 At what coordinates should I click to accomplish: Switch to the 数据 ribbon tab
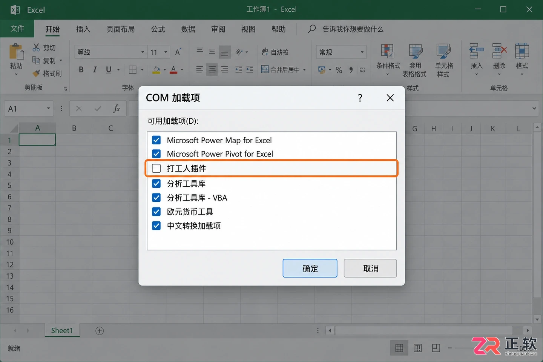[x=188, y=29]
